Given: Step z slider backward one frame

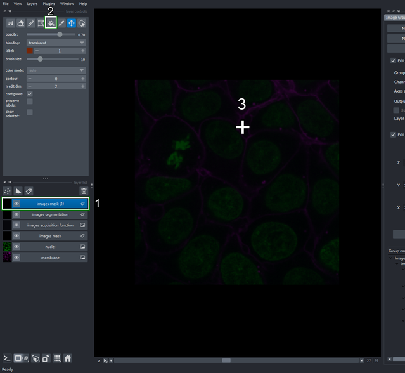Looking at the screenshot, I should coord(111,360).
